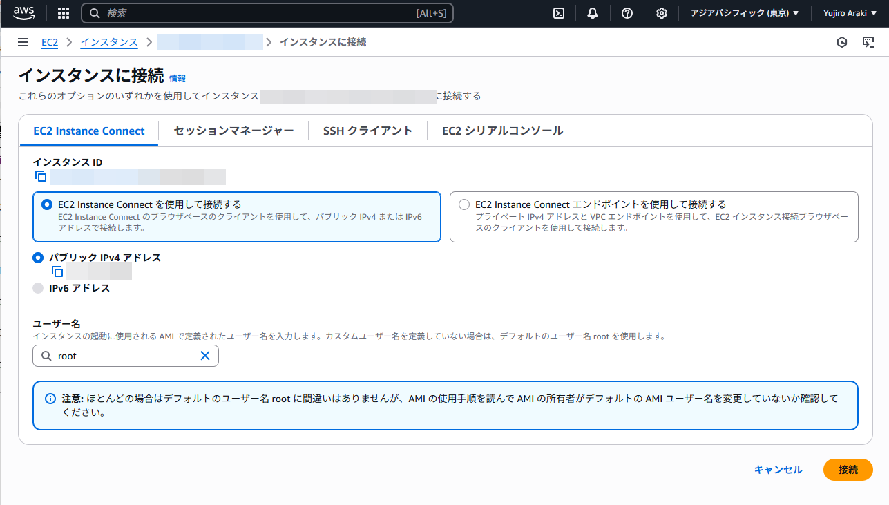Select EC2 Instance Connect エンドポイント radio option
This screenshot has height=505, width=889.
pyautogui.click(x=464, y=204)
